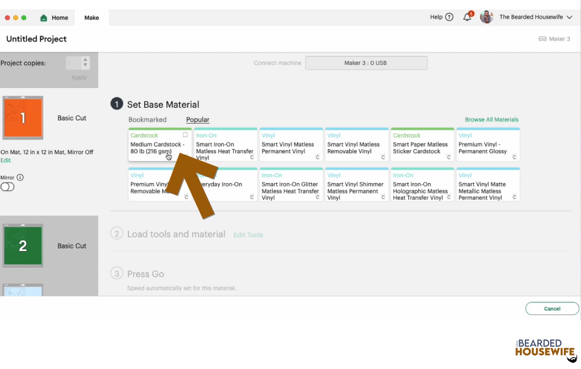Click Smart icon on Smart Vinyl Removable card
Image resolution: width=581 pixels, height=369 pixels.
tap(383, 157)
